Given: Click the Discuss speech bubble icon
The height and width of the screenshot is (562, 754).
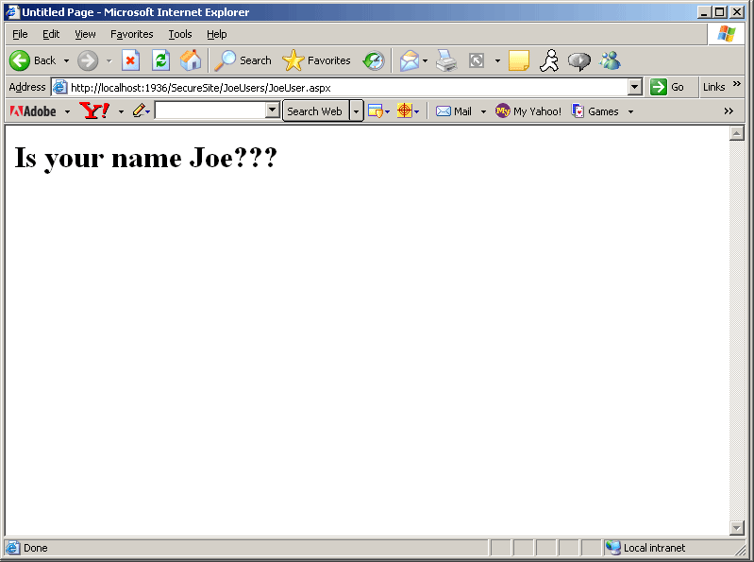Looking at the screenshot, I should [x=578, y=60].
